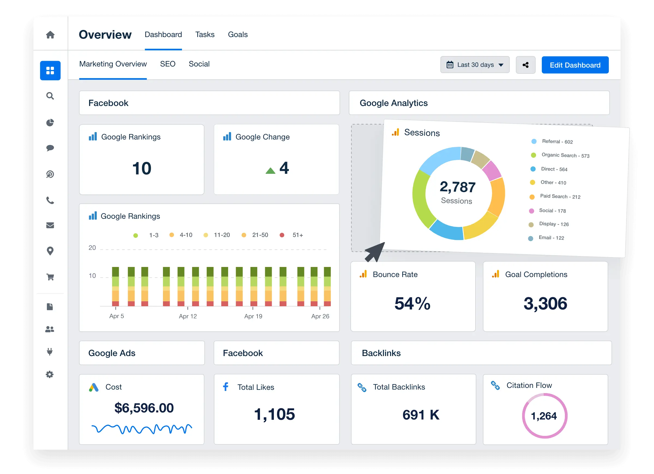Click the share icon button
This screenshot has width=654, height=474.
click(526, 65)
